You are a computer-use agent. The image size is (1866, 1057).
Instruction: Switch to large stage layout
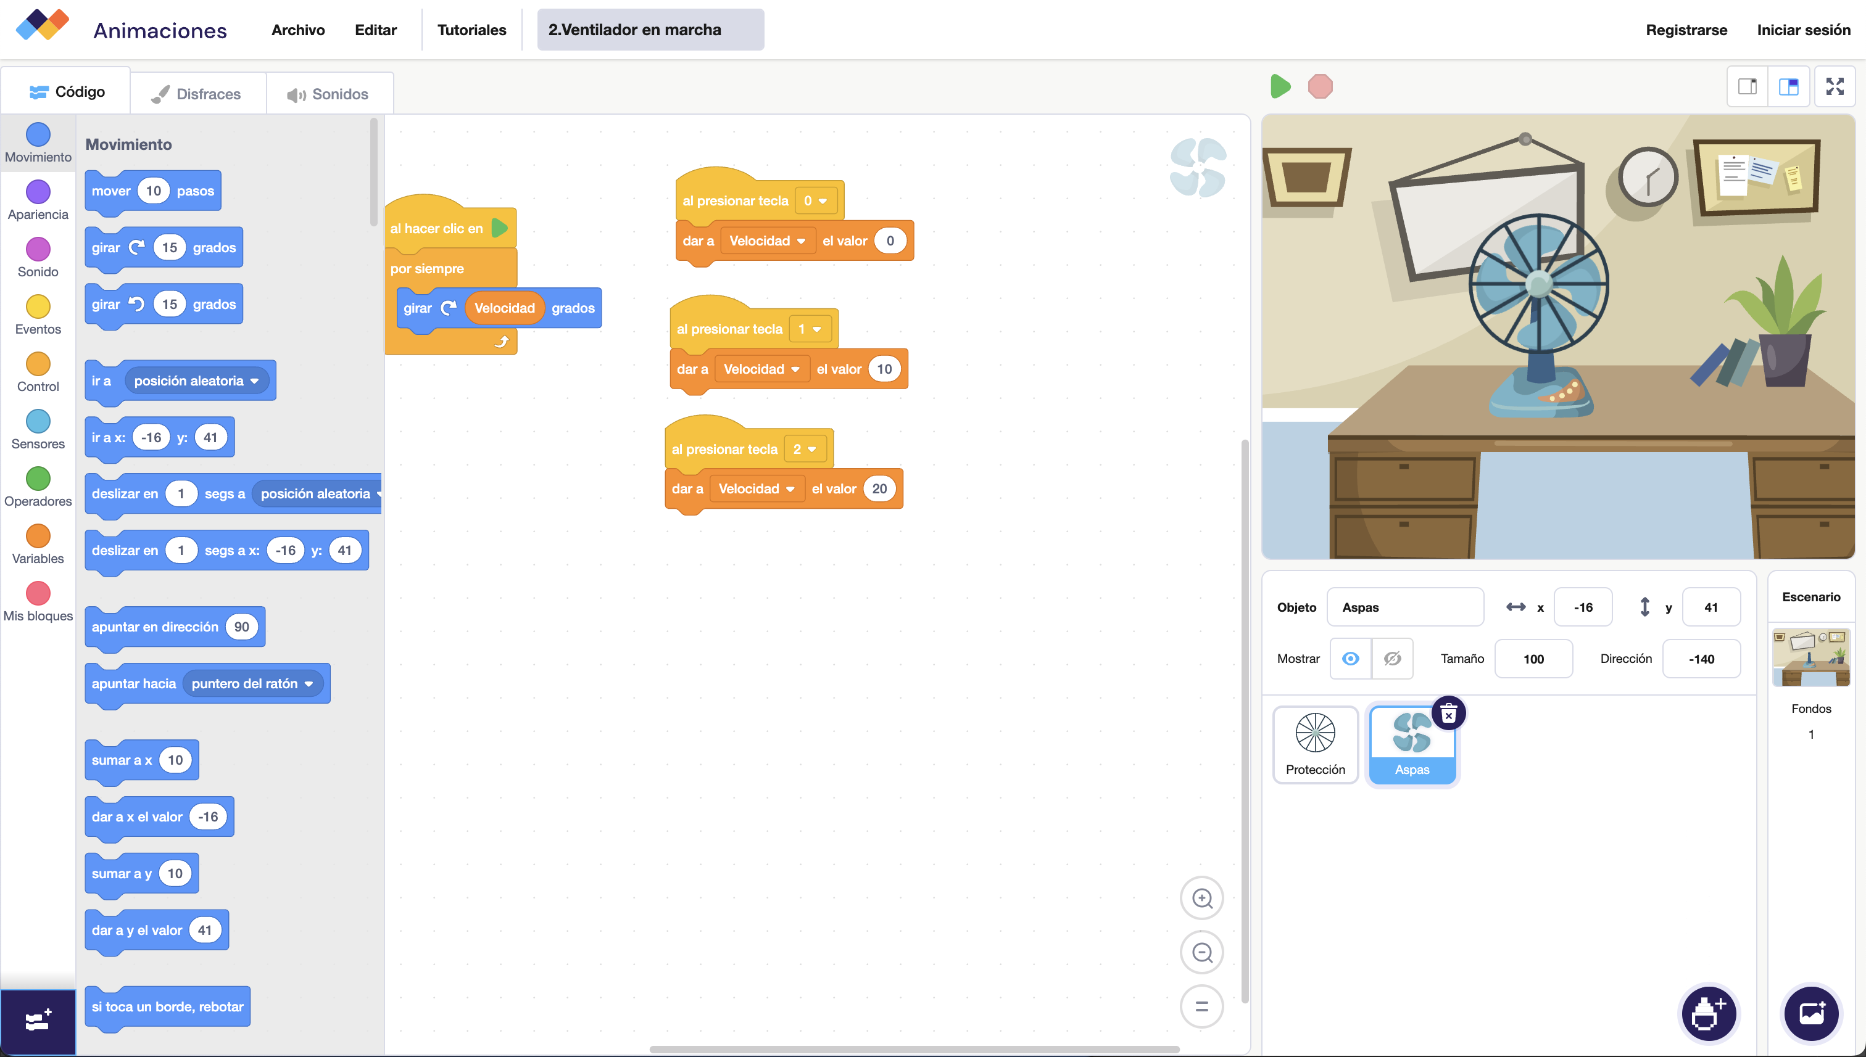1788,86
